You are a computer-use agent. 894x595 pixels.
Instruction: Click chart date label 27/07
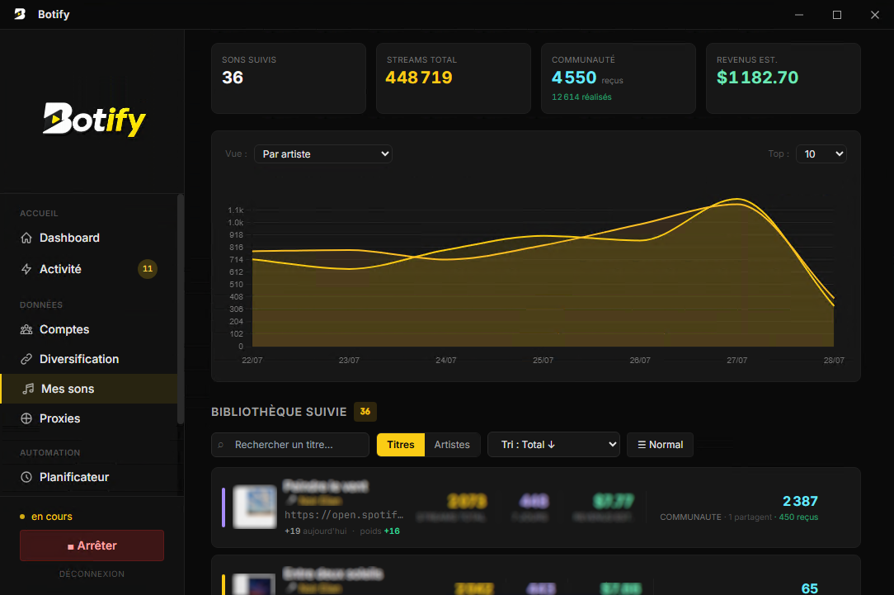(736, 361)
